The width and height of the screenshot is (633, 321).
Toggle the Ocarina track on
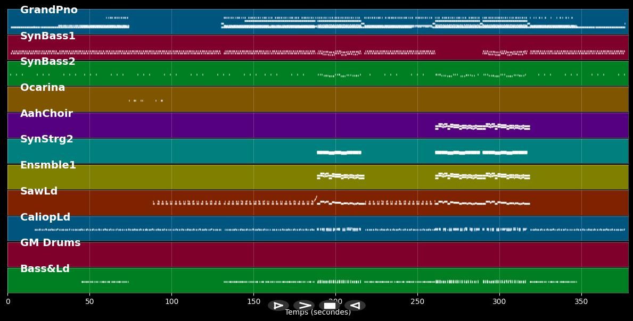point(43,87)
